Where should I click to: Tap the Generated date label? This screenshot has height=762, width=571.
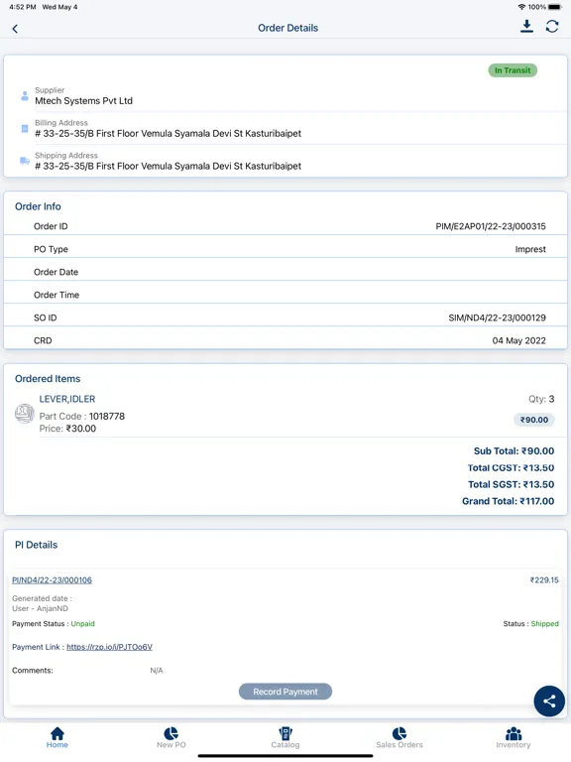(x=42, y=598)
